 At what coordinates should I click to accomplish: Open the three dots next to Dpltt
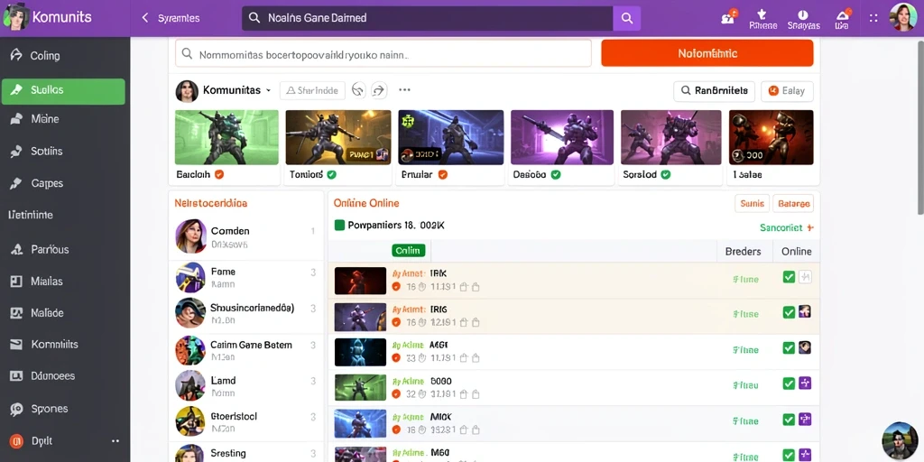pyautogui.click(x=115, y=440)
